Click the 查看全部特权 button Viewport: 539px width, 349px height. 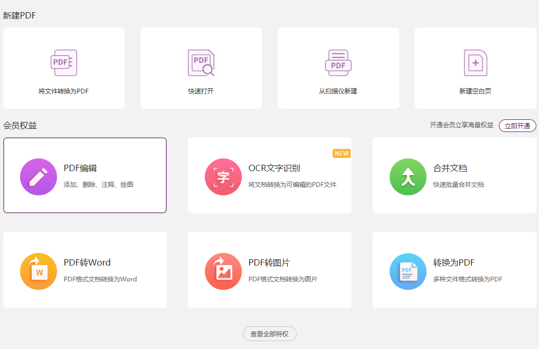coord(269,334)
